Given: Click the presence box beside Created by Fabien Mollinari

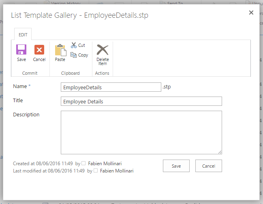Looking at the screenshot, I should (83, 163).
